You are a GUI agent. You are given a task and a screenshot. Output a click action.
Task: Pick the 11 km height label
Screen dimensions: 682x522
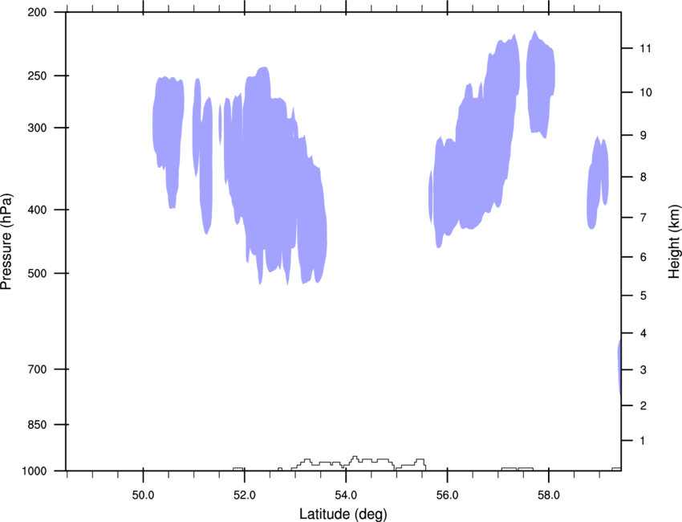coord(645,48)
